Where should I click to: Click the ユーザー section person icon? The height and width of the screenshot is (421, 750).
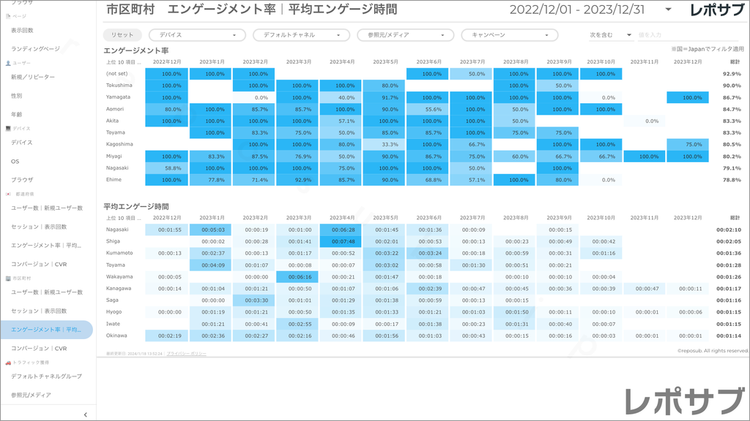click(x=7, y=64)
